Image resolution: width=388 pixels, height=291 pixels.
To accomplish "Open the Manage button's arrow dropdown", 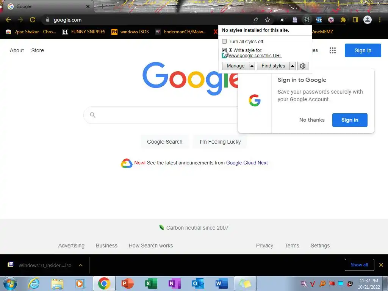I will pos(252,66).
